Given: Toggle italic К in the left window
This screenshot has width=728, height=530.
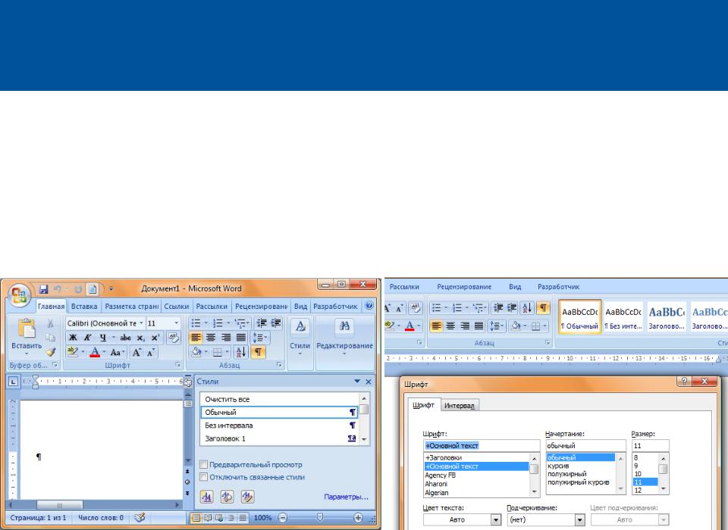Looking at the screenshot, I should 87,338.
